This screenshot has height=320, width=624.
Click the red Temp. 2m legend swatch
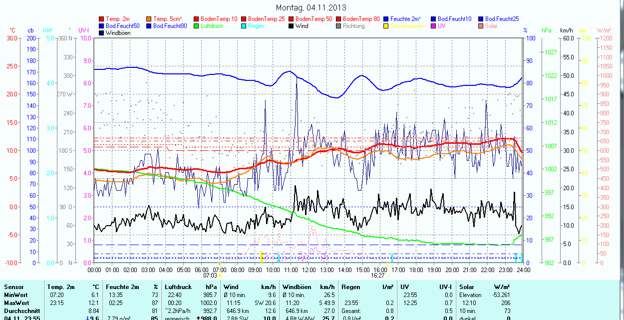[102, 19]
